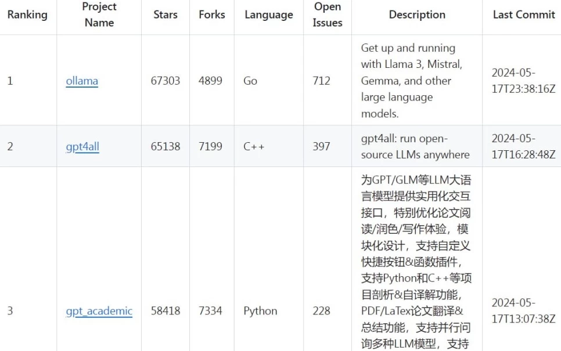Click the Last Commit column header
This screenshot has width=561, height=351.
(x=524, y=15)
